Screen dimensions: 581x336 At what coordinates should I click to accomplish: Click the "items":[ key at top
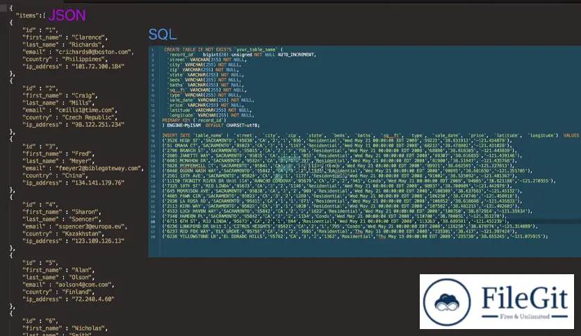tap(31, 15)
